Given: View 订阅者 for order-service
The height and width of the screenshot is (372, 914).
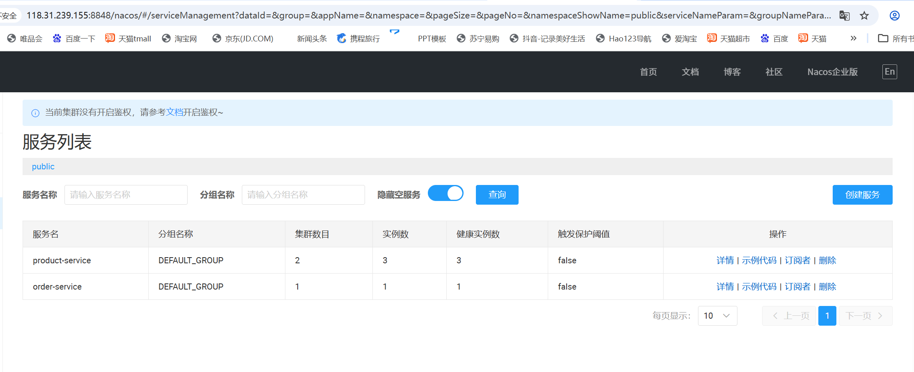Looking at the screenshot, I should 798,287.
